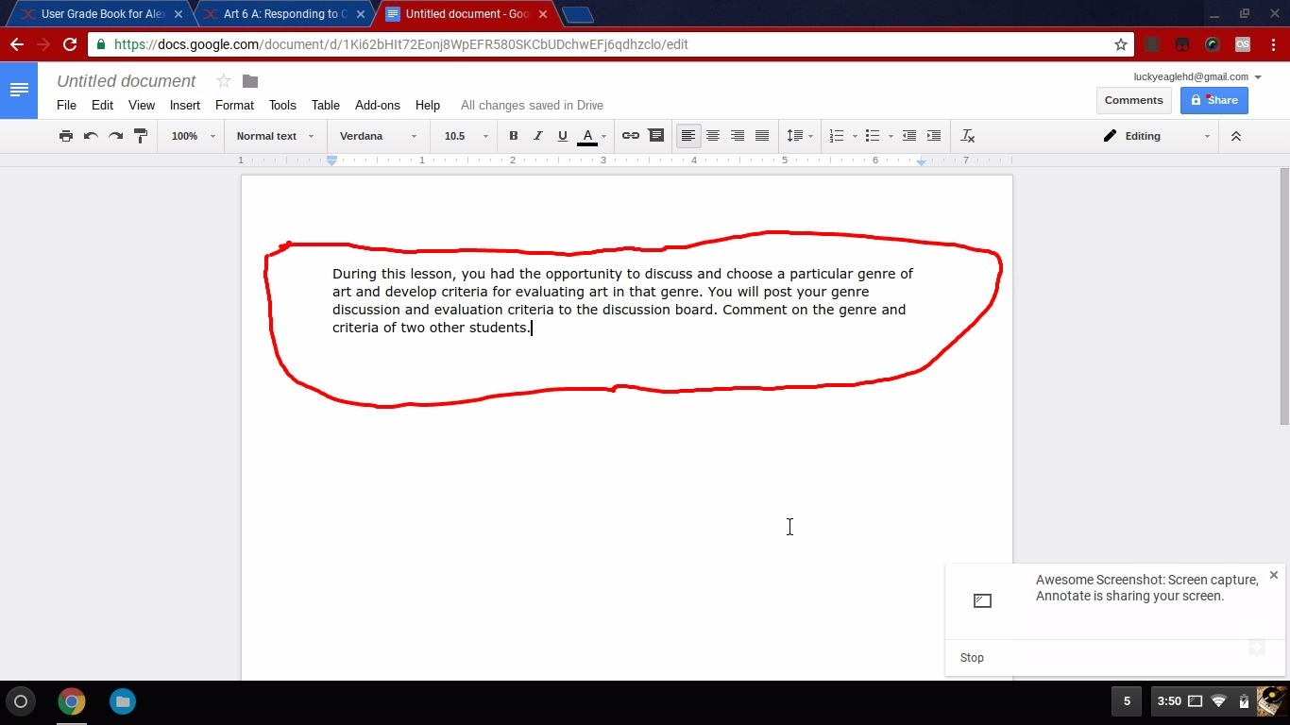
Task: Click the Undo arrow icon
Action: coord(91,136)
